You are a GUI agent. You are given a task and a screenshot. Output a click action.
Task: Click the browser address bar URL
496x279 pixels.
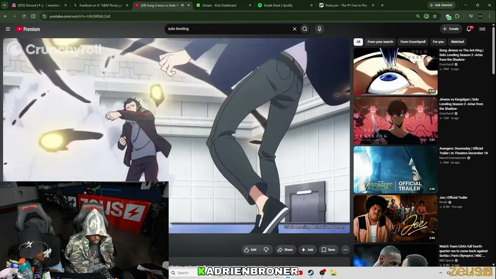coord(80,16)
